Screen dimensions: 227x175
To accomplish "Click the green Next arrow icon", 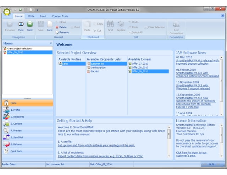I will [30, 24].
